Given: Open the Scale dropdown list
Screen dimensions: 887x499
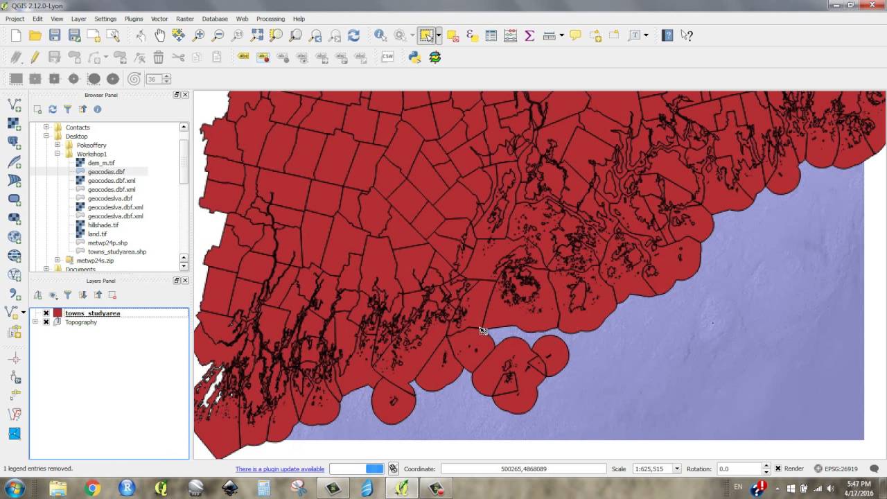Looking at the screenshot, I should coord(677,469).
